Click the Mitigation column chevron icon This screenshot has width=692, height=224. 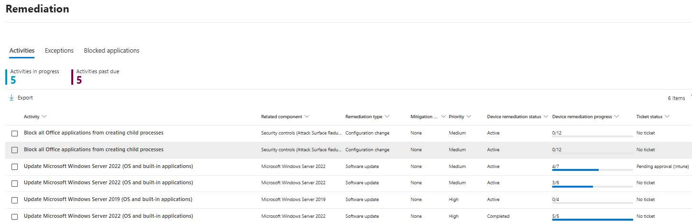pyautogui.click(x=444, y=117)
